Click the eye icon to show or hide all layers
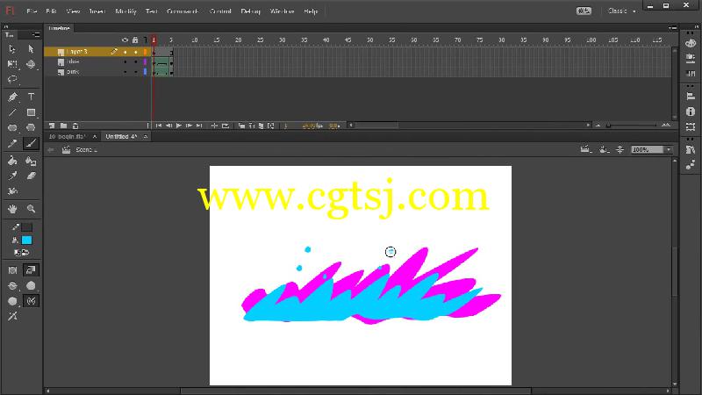This screenshot has width=702, height=395. coord(125,39)
